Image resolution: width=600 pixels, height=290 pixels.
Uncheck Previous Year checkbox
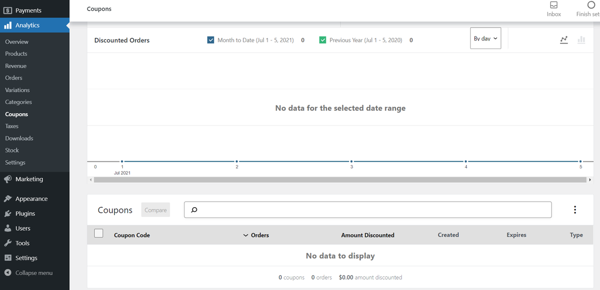coord(323,40)
